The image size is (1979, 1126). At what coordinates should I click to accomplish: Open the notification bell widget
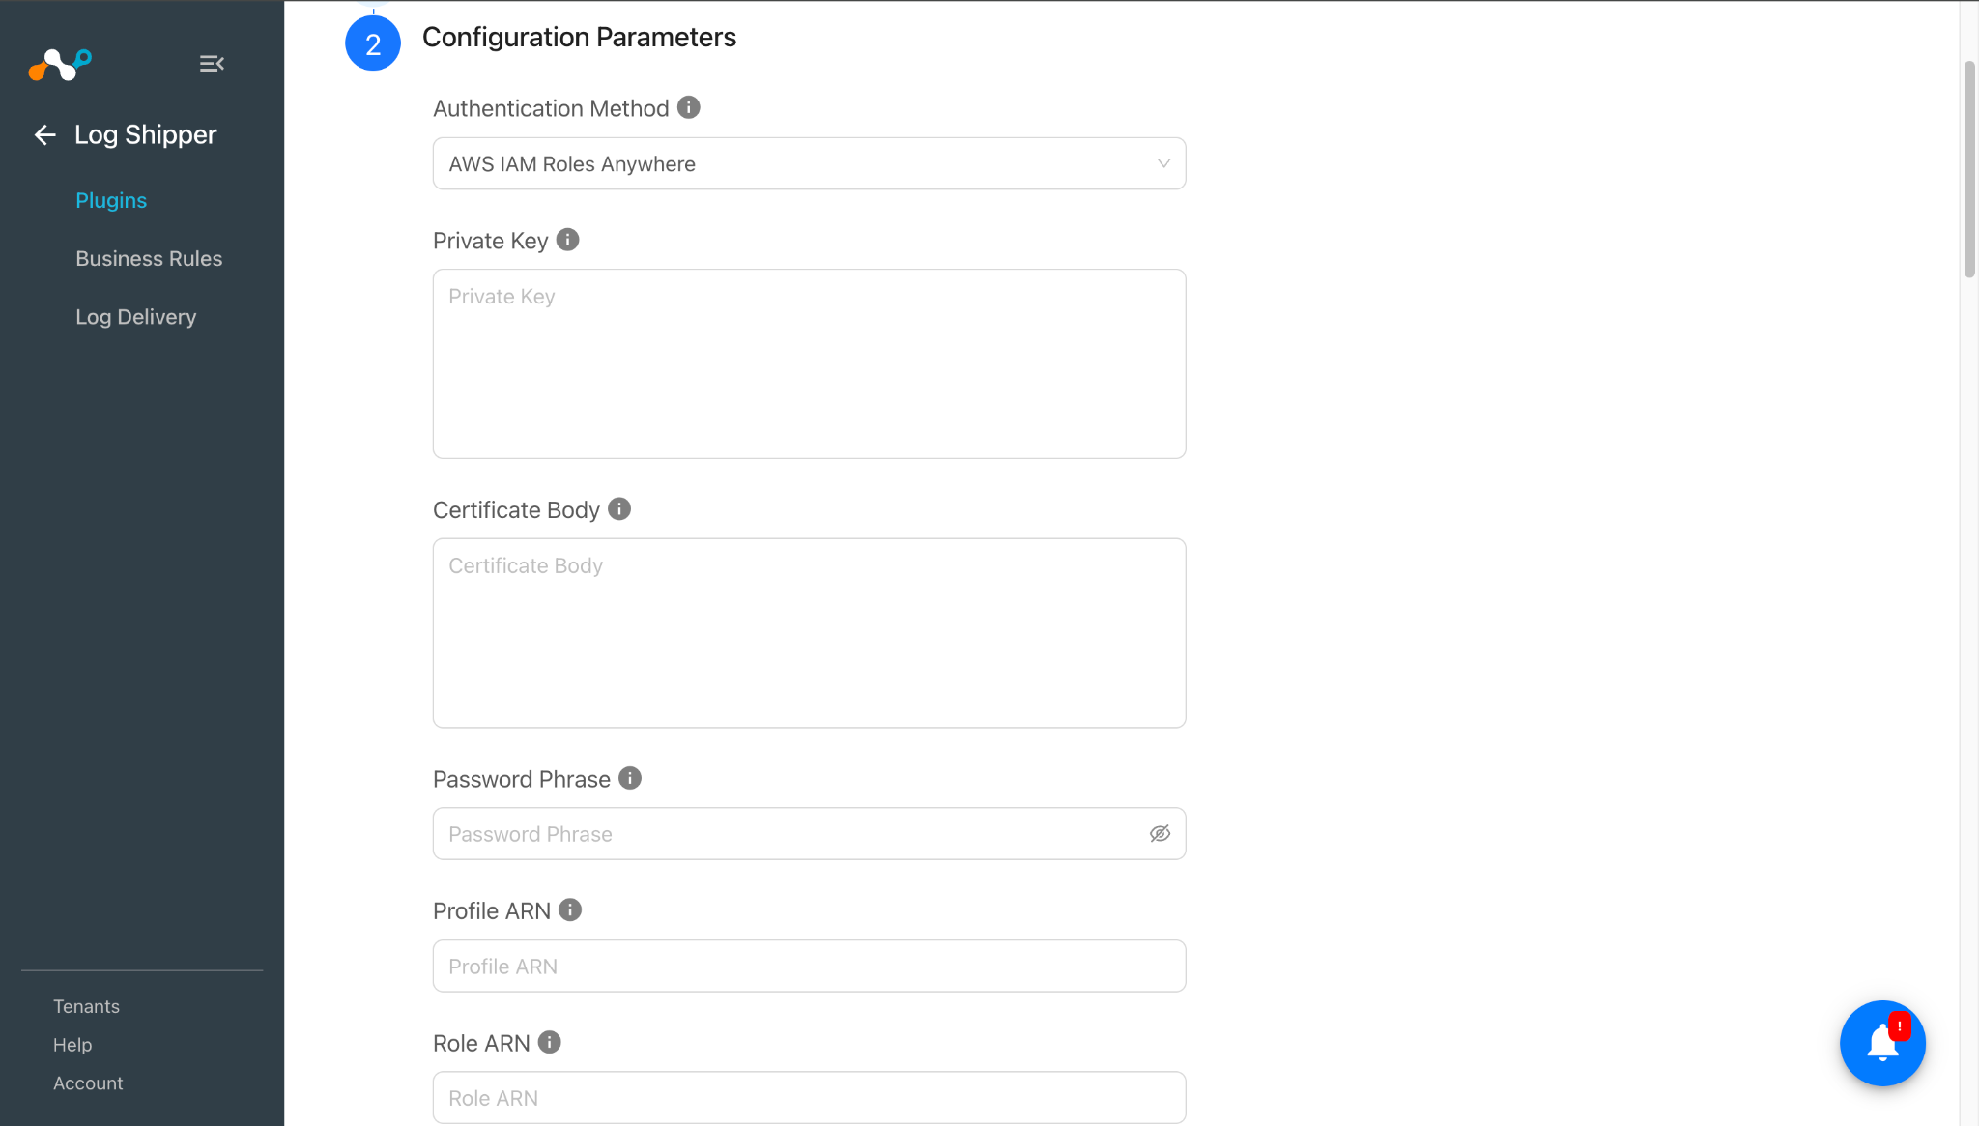click(1882, 1043)
